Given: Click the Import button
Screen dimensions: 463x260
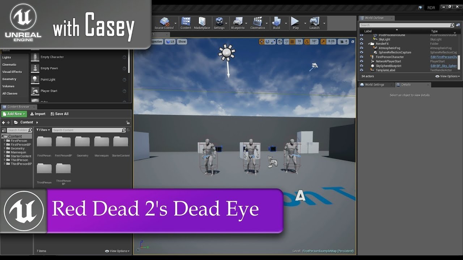Looking at the screenshot, I should pyautogui.click(x=38, y=114).
